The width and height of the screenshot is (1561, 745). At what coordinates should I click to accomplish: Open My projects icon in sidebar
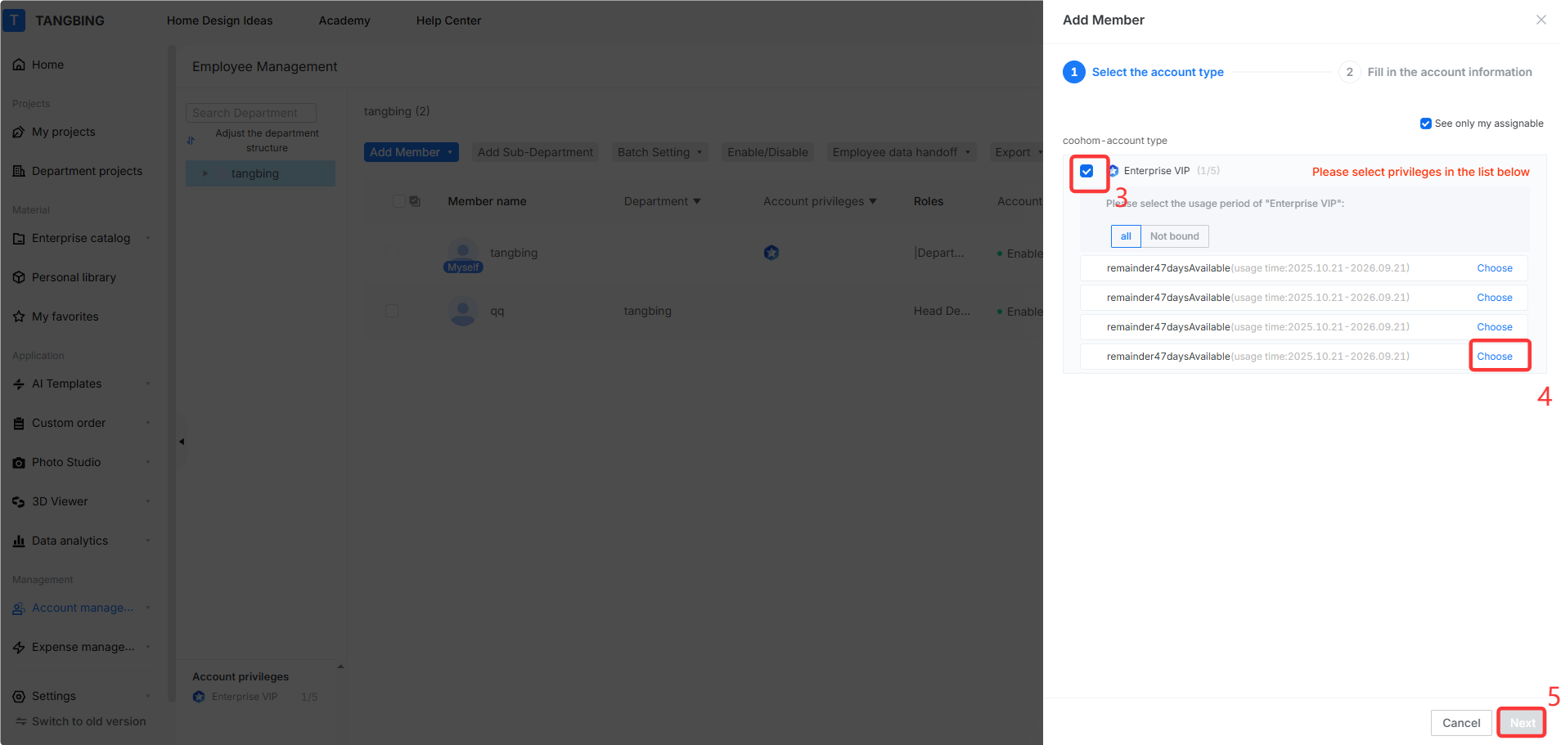coord(19,132)
